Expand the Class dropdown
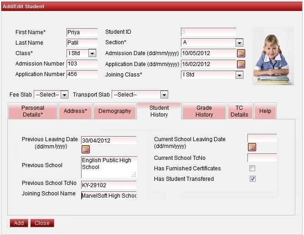Screen dimensions: 304x235 [x=92, y=53]
